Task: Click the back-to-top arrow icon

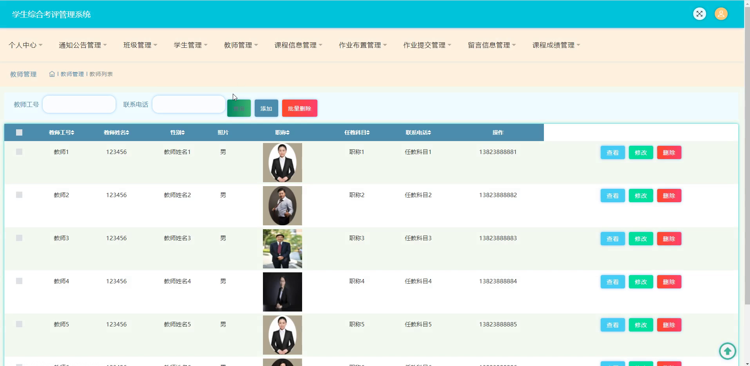Action: pyautogui.click(x=727, y=351)
